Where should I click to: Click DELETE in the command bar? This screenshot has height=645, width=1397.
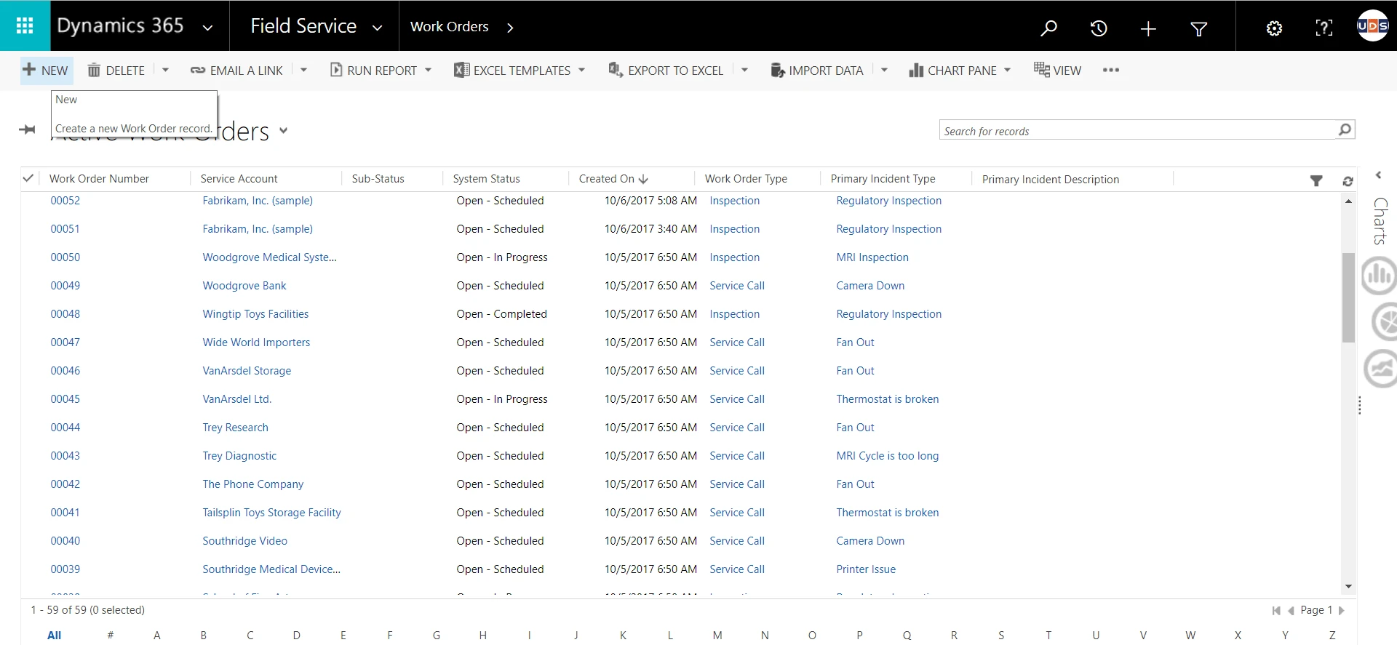click(116, 71)
